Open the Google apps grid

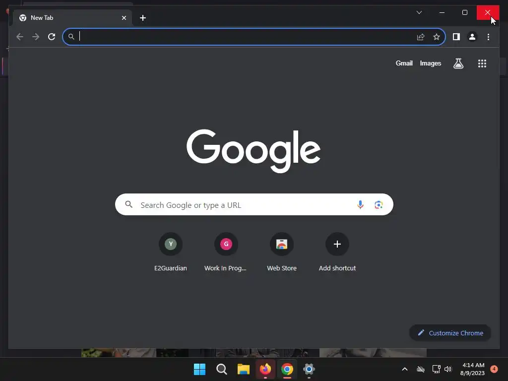(x=482, y=63)
